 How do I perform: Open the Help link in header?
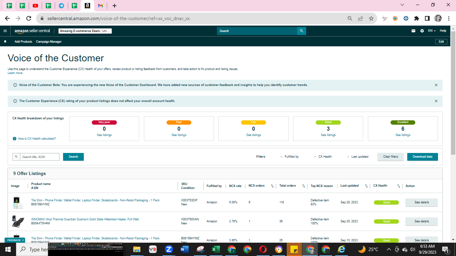pos(443,31)
